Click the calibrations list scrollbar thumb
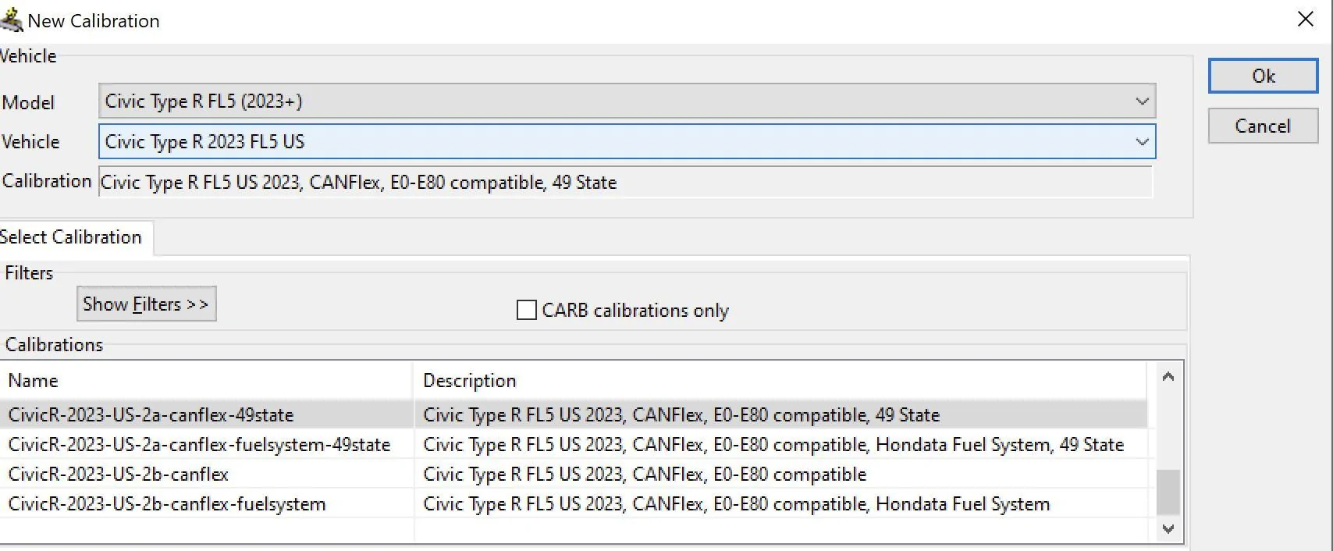1333x551 pixels. (x=1168, y=492)
